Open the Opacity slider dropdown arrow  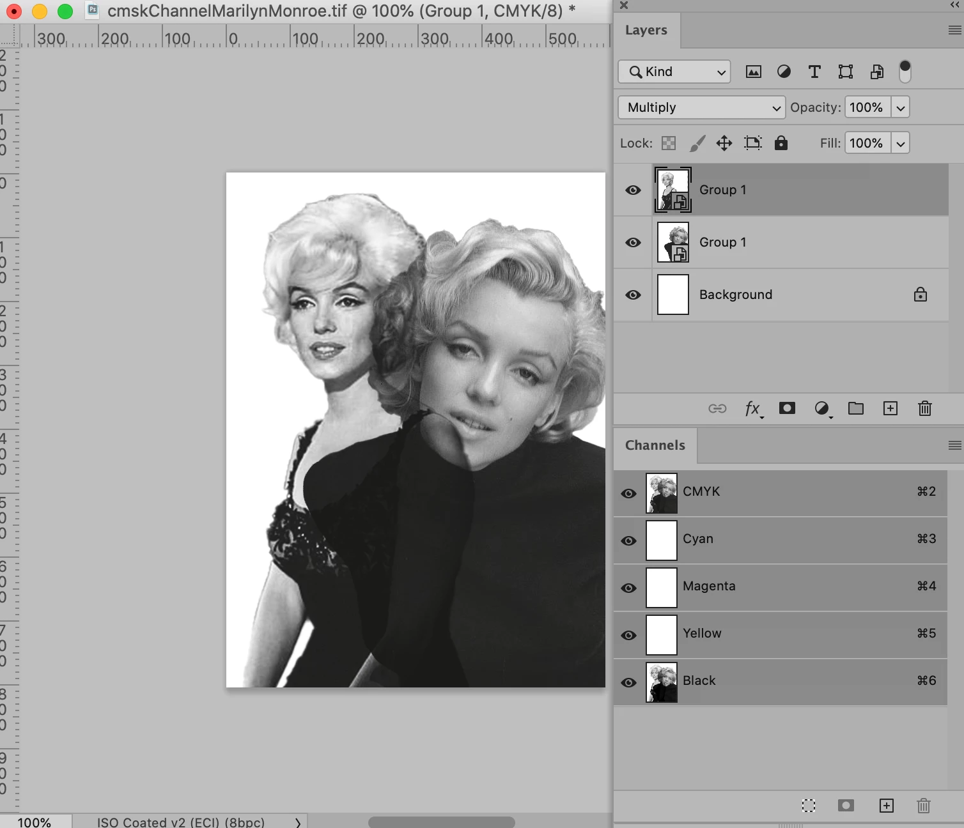[x=901, y=107]
